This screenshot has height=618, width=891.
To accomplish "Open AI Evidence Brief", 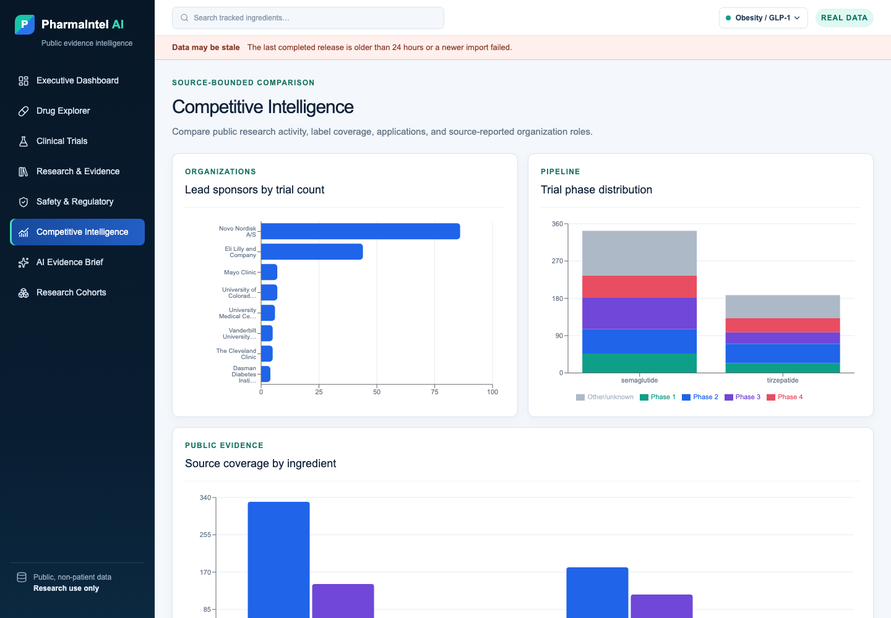I will click(77, 263).
